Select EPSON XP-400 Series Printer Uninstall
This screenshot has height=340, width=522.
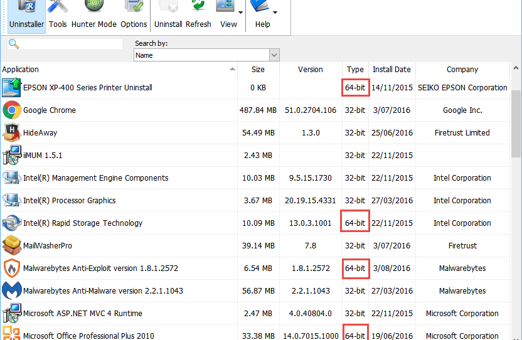pos(88,88)
